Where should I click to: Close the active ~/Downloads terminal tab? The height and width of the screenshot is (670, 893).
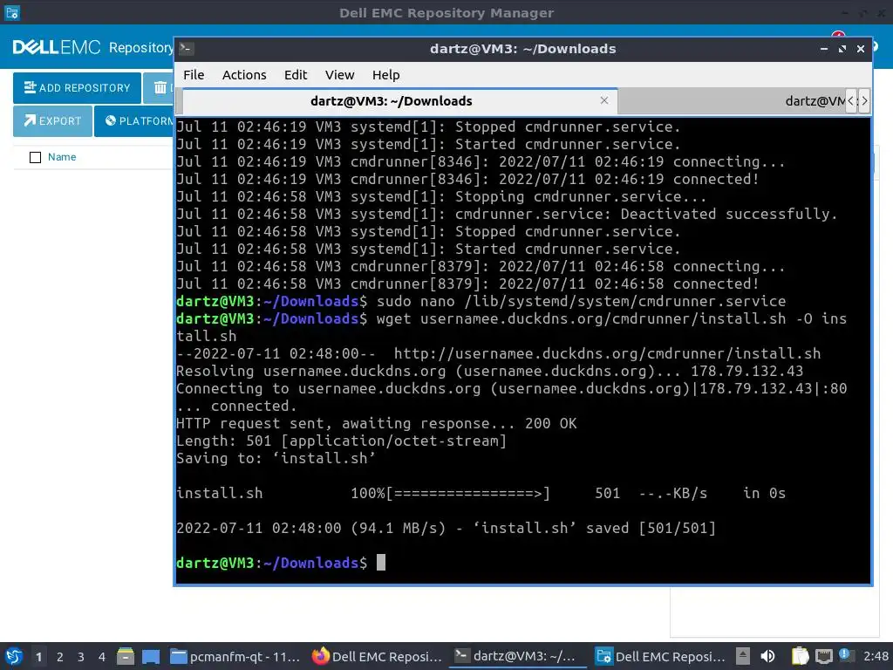point(604,100)
